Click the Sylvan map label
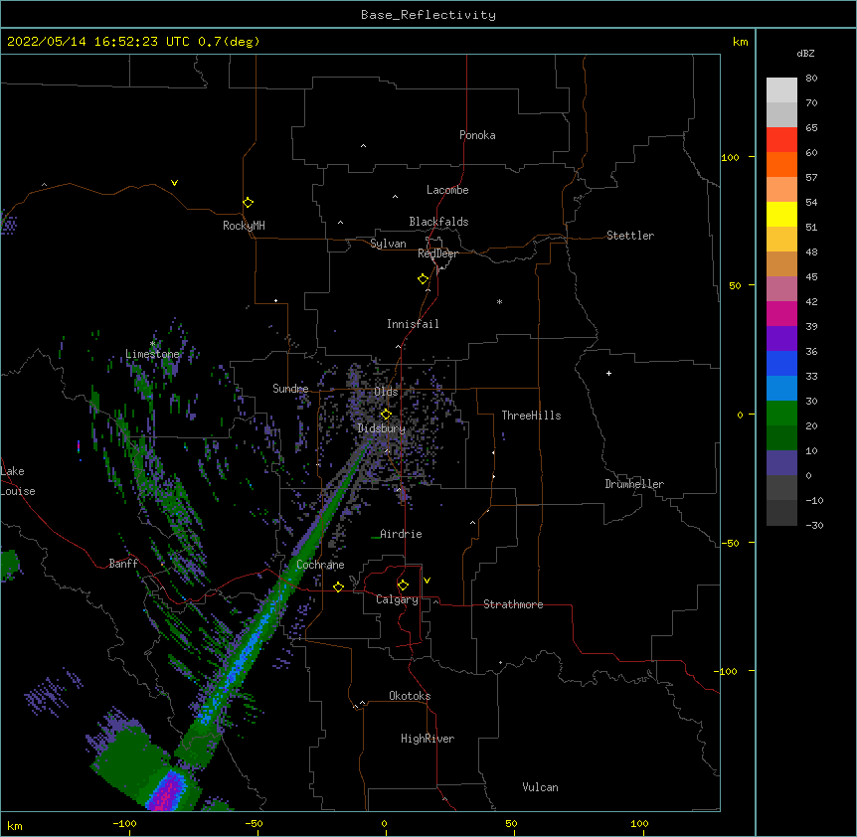857x837 pixels. click(388, 244)
